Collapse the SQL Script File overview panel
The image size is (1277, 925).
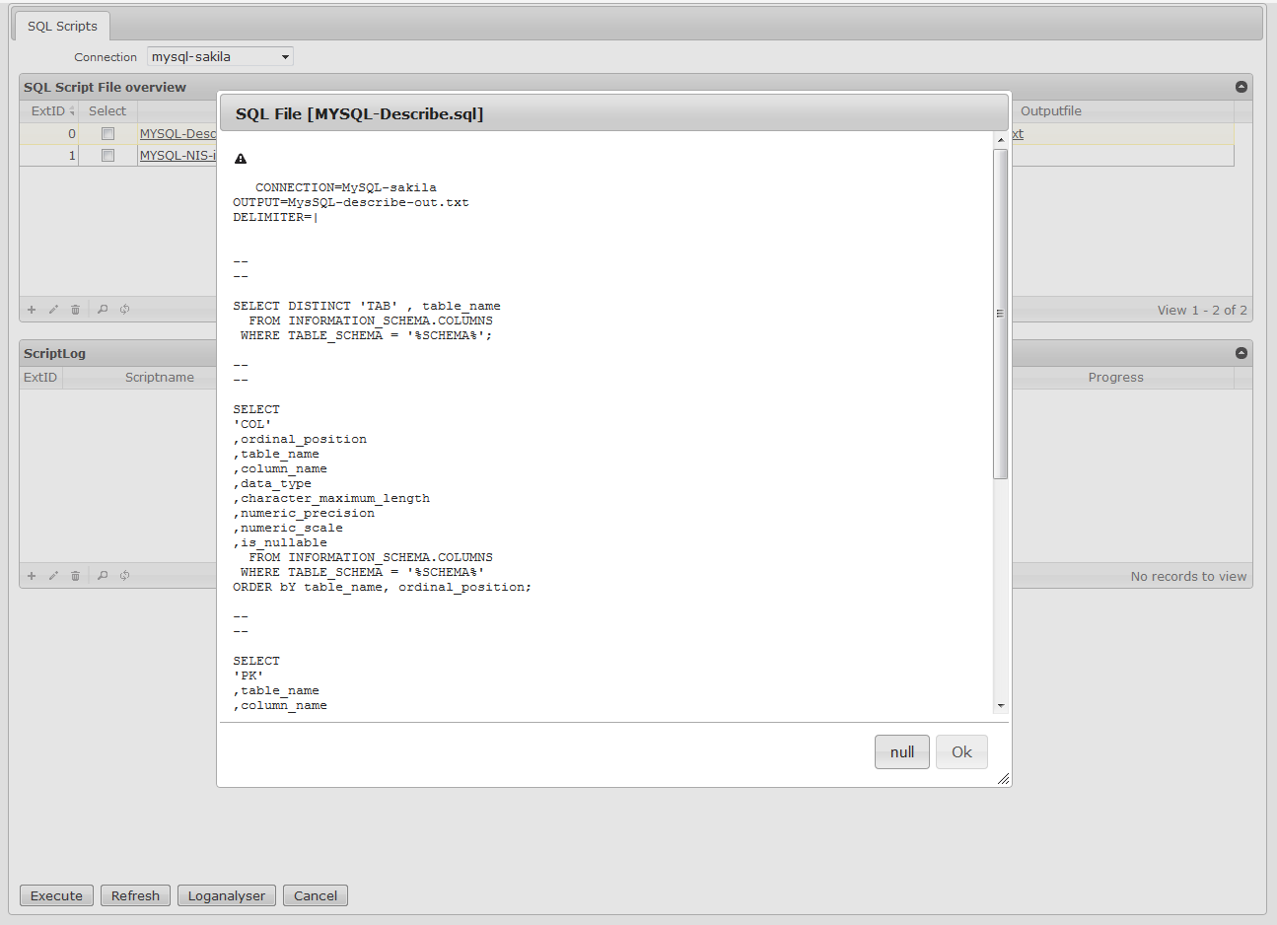(1242, 86)
